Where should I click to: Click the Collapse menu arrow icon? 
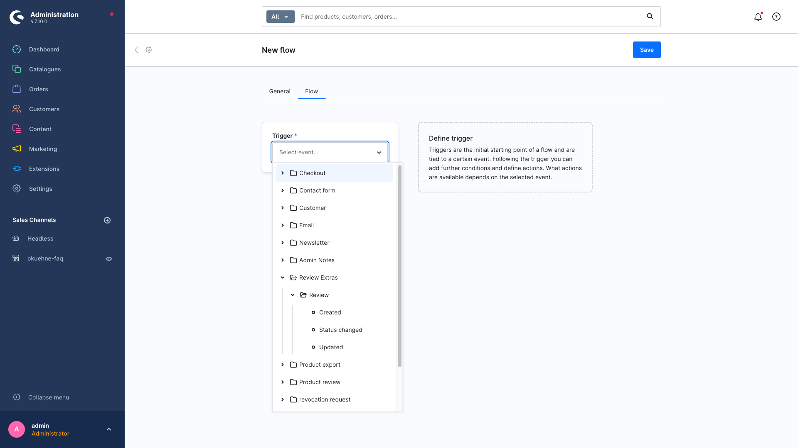pos(17,397)
